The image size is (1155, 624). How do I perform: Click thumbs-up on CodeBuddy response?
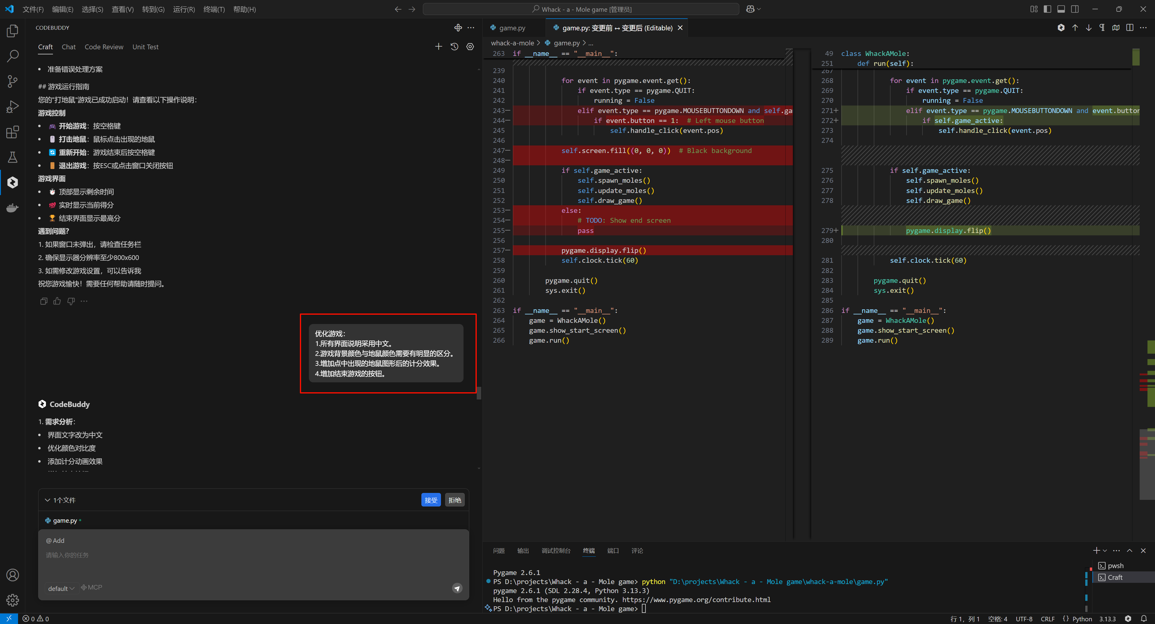(57, 301)
